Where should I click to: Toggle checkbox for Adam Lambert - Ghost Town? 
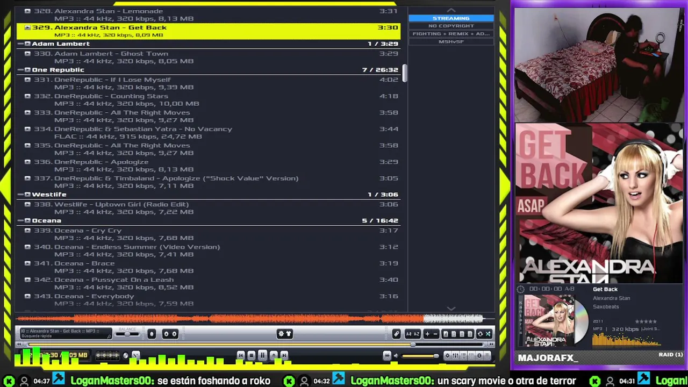click(x=27, y=54)
